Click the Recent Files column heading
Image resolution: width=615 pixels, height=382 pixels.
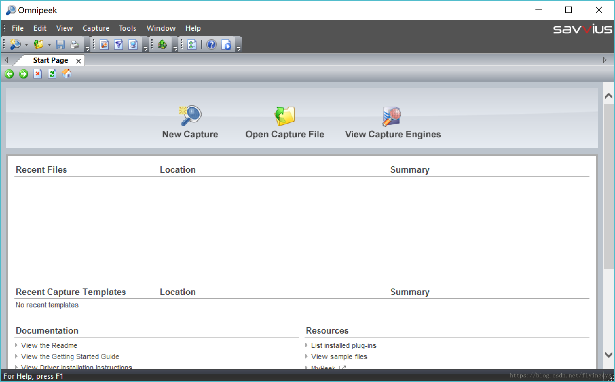point(41,170)
